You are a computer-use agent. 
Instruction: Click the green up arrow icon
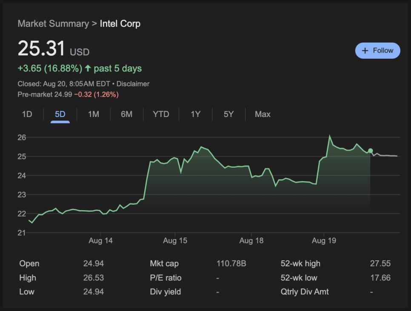pyautogui.click(x=88, y=68)
